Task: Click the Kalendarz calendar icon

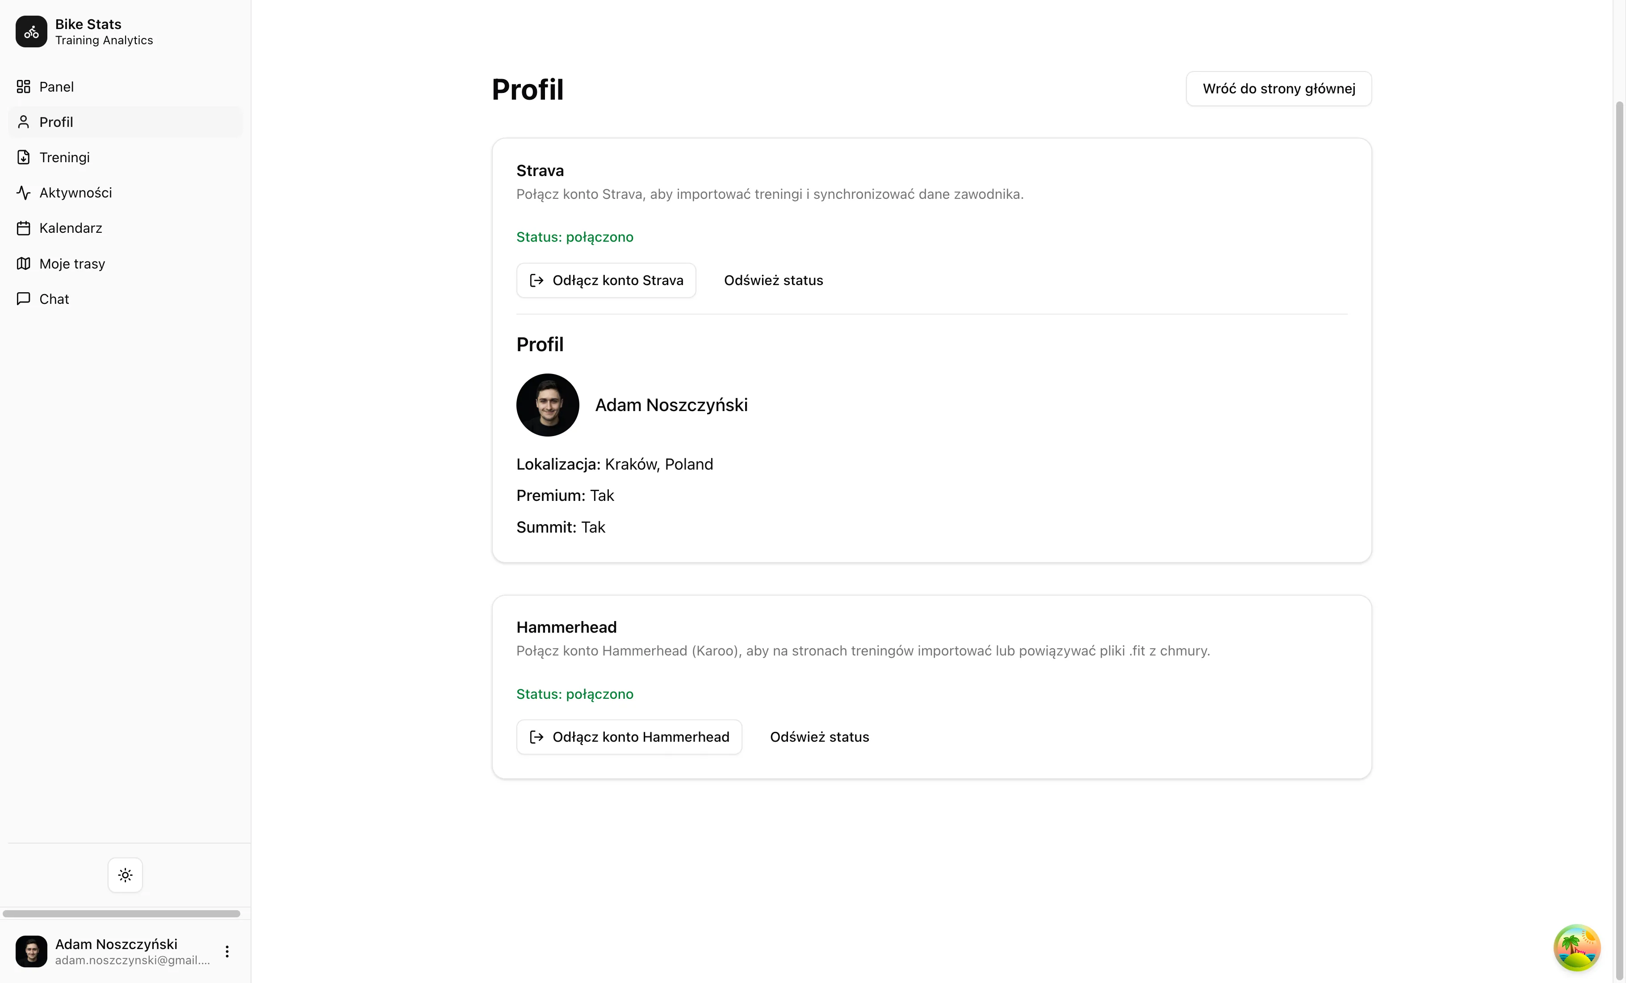Action: tap(24, 228)
